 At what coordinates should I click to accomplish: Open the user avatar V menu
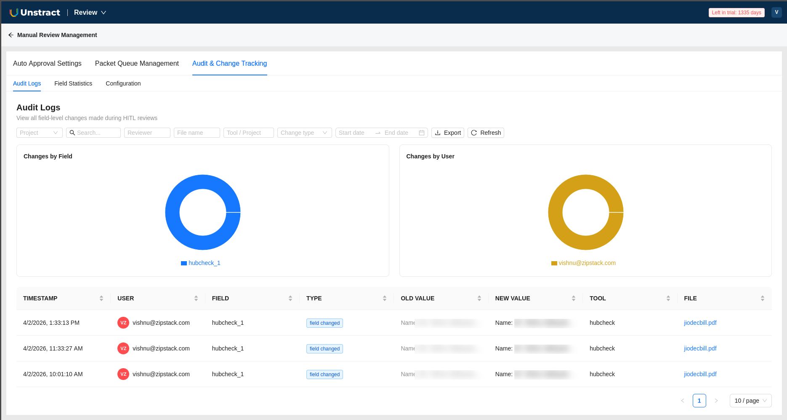(776, 13)
